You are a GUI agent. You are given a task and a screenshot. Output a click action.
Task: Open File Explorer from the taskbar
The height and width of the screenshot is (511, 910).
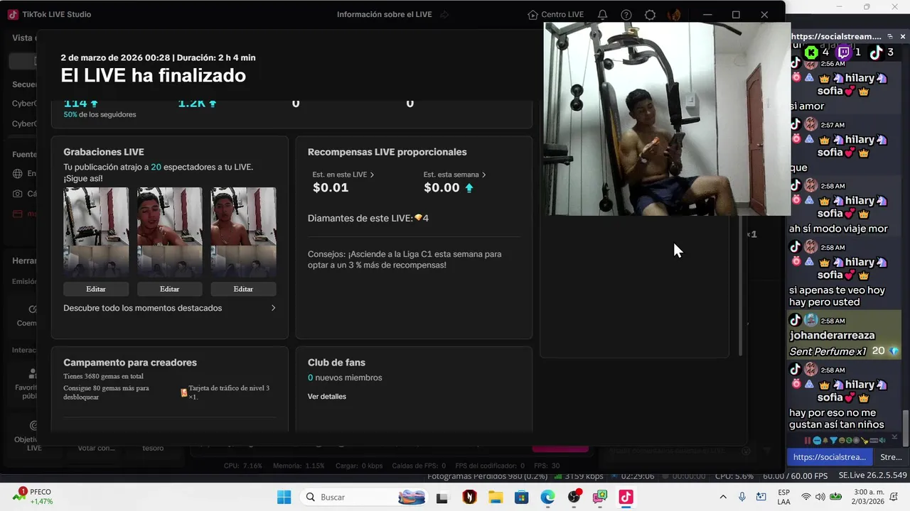495,498
